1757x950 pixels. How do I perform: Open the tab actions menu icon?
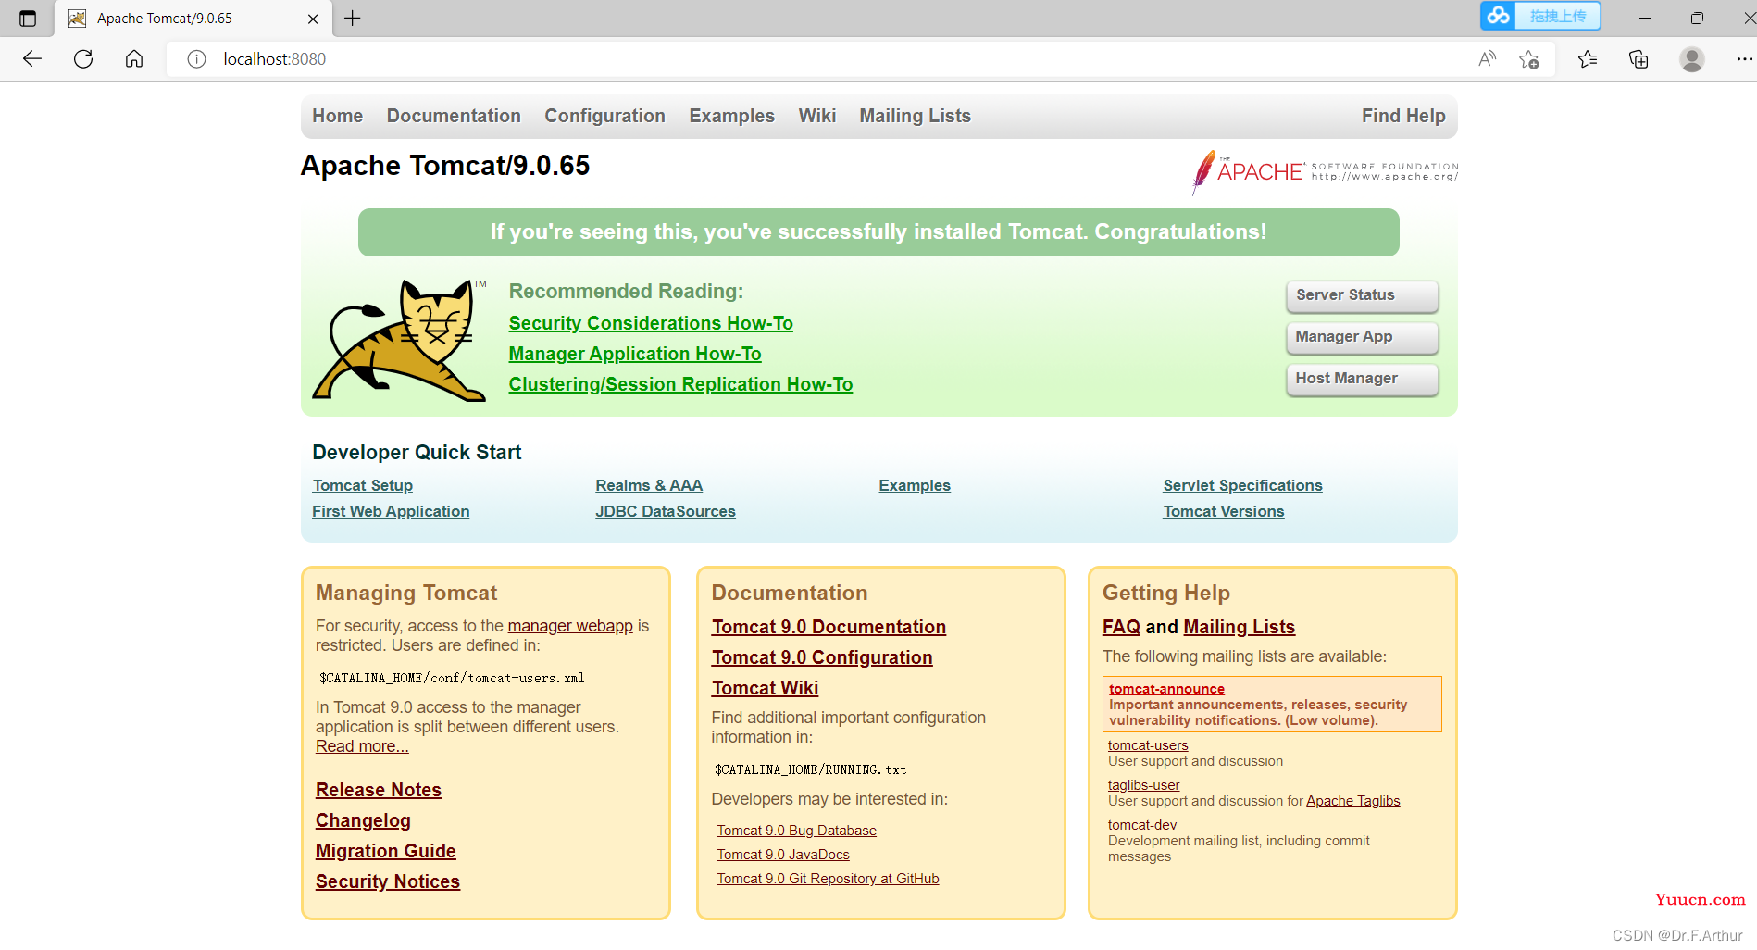[28, 19]
